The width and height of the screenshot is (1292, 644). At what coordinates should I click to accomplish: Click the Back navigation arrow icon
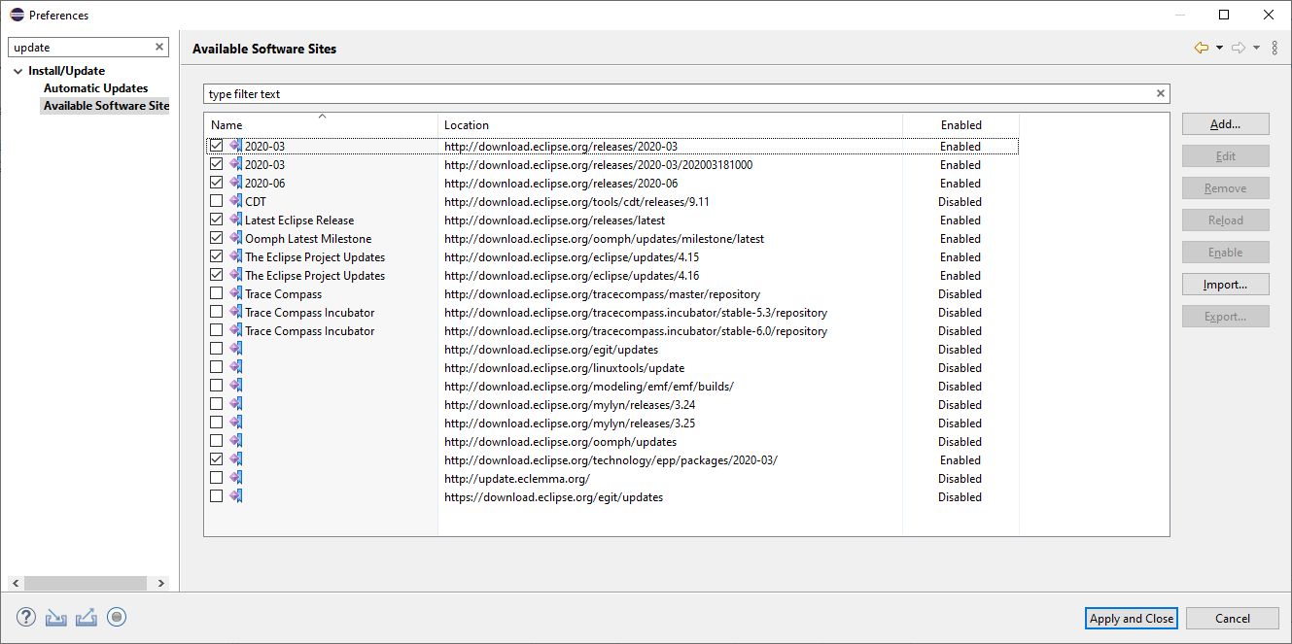[x=1201, y=48]
